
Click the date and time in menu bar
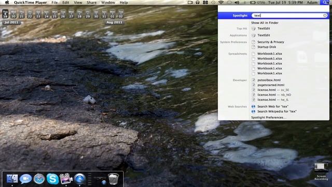285,3
